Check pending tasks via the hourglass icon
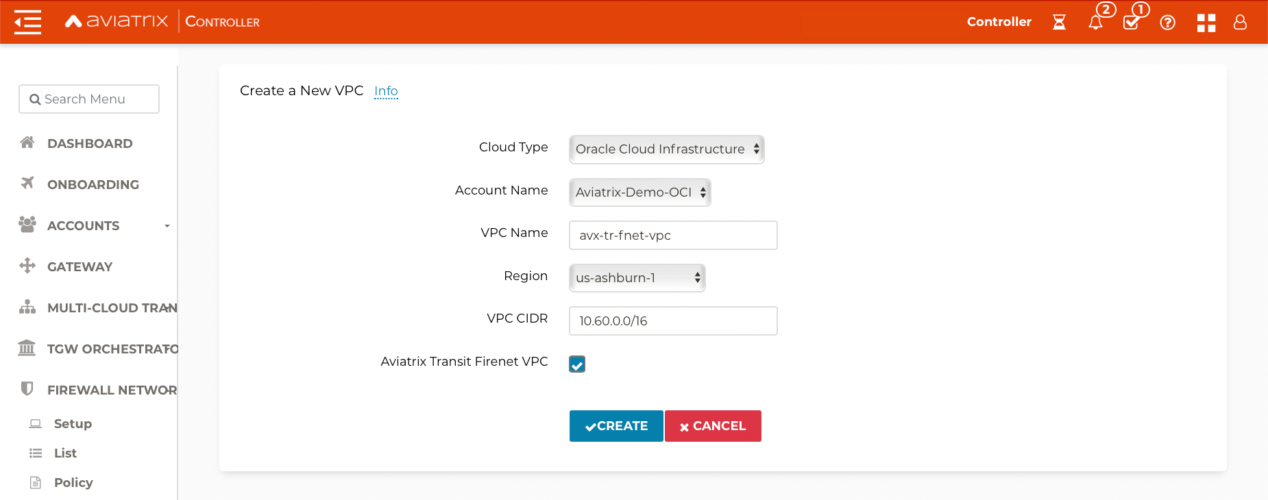 coord(1059,23)
